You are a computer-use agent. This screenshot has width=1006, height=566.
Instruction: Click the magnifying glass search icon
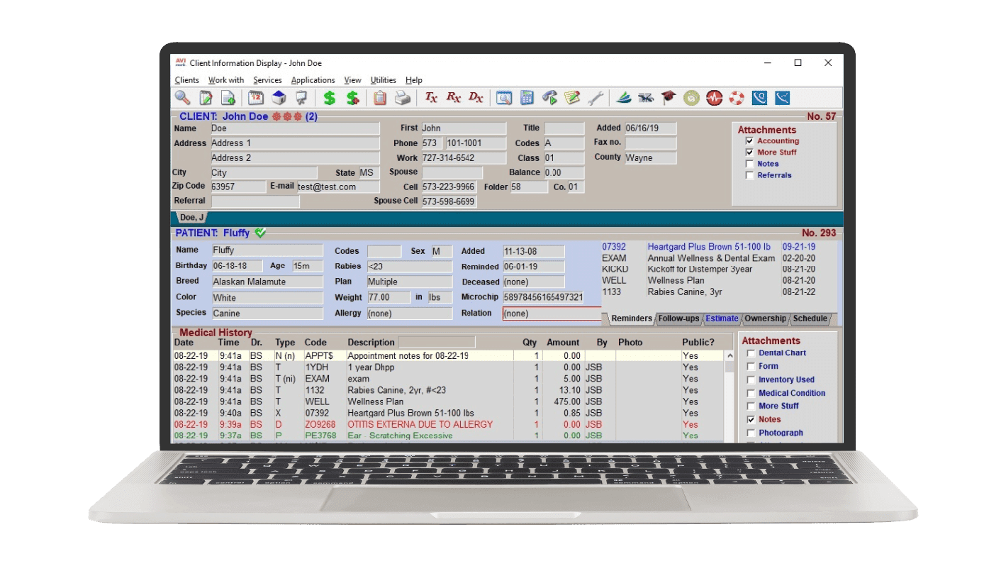pos(183,98)
